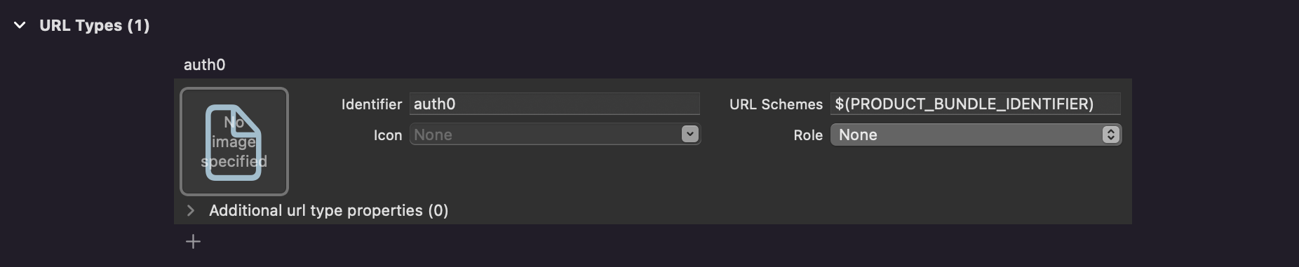This screenshot has height=267, width=1299.
Task: Add a new URL type with plus button
Action: tap(193, 242)
